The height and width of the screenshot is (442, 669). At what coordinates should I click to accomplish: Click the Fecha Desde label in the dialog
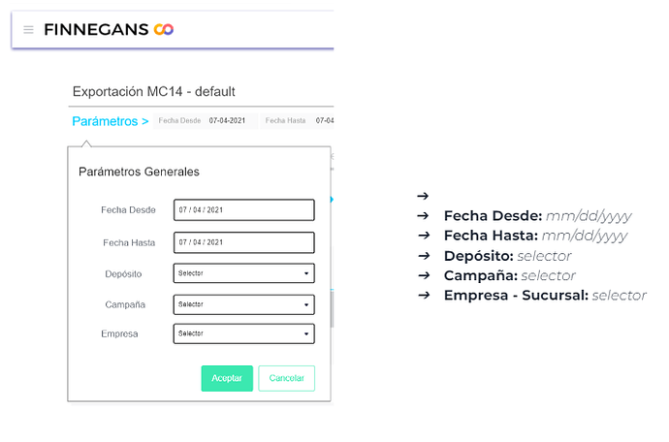point(128,210)
